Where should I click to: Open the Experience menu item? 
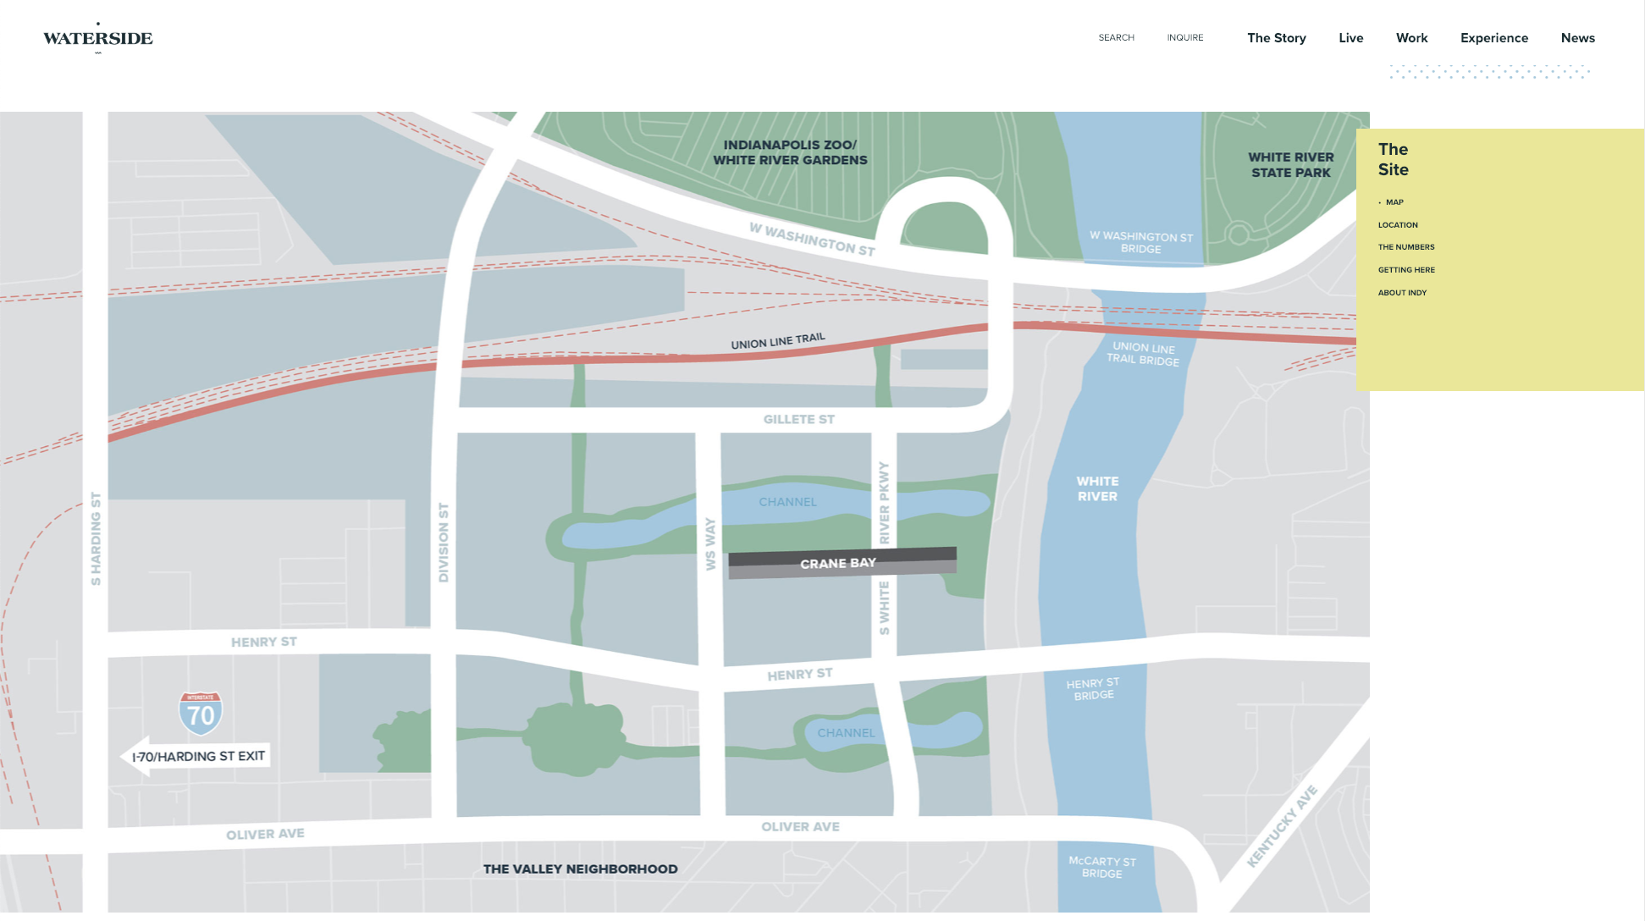point(1493,38)
